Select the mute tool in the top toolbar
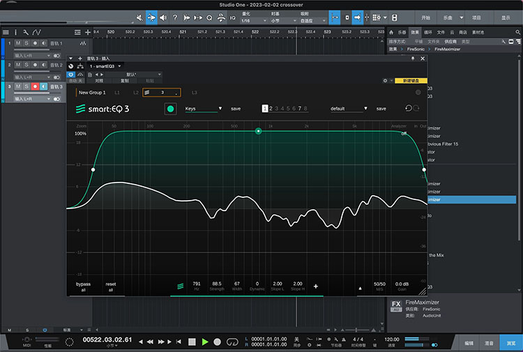 (x=139, y=17)
